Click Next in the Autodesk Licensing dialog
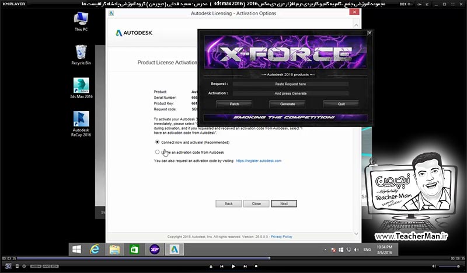 [x=284, y=203]
